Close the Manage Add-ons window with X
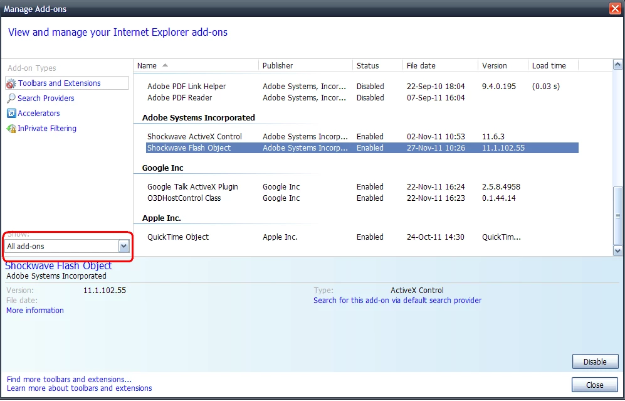This screenshot has height=401, width=625. (x=616, y=8)
